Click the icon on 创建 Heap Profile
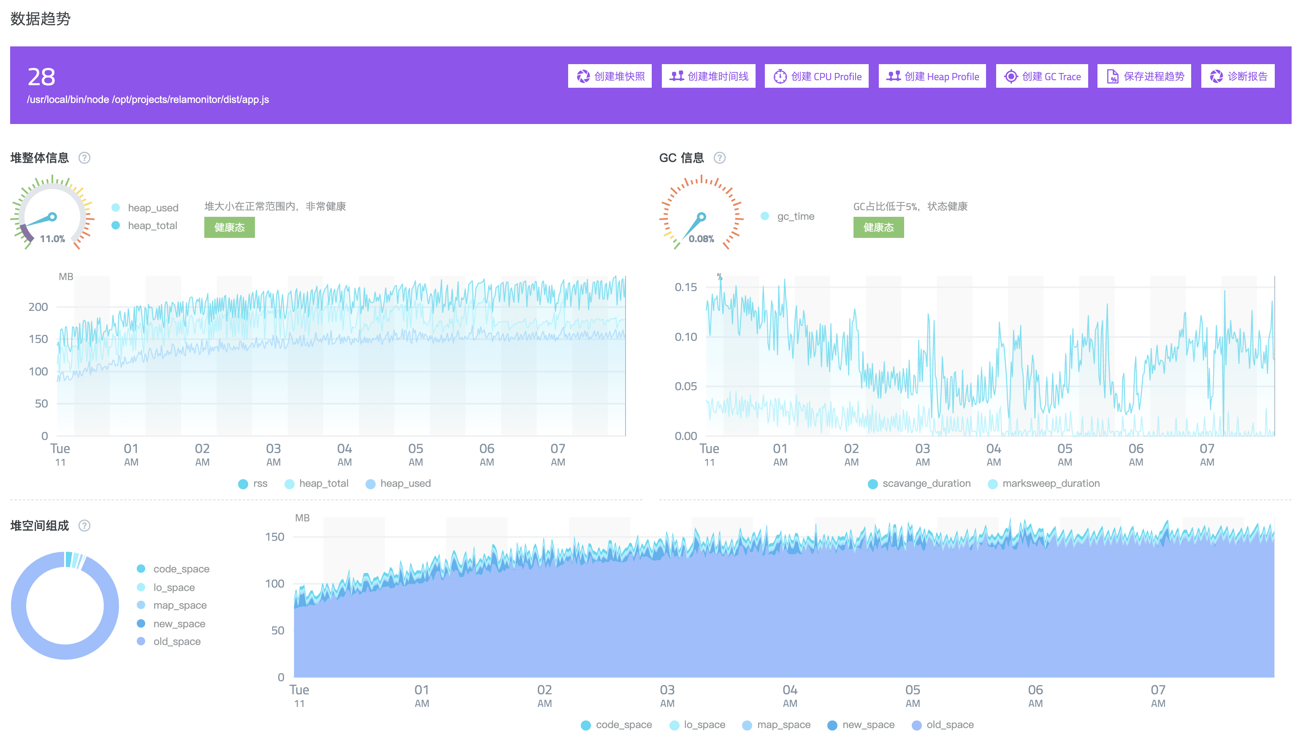The height and width of the screenshot is (739, 1295). [x=893, y=76]
